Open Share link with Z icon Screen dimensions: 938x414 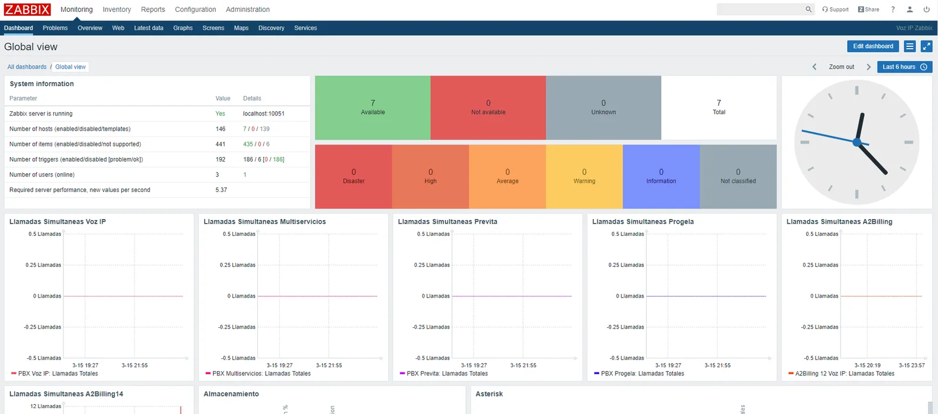[868, 9]
